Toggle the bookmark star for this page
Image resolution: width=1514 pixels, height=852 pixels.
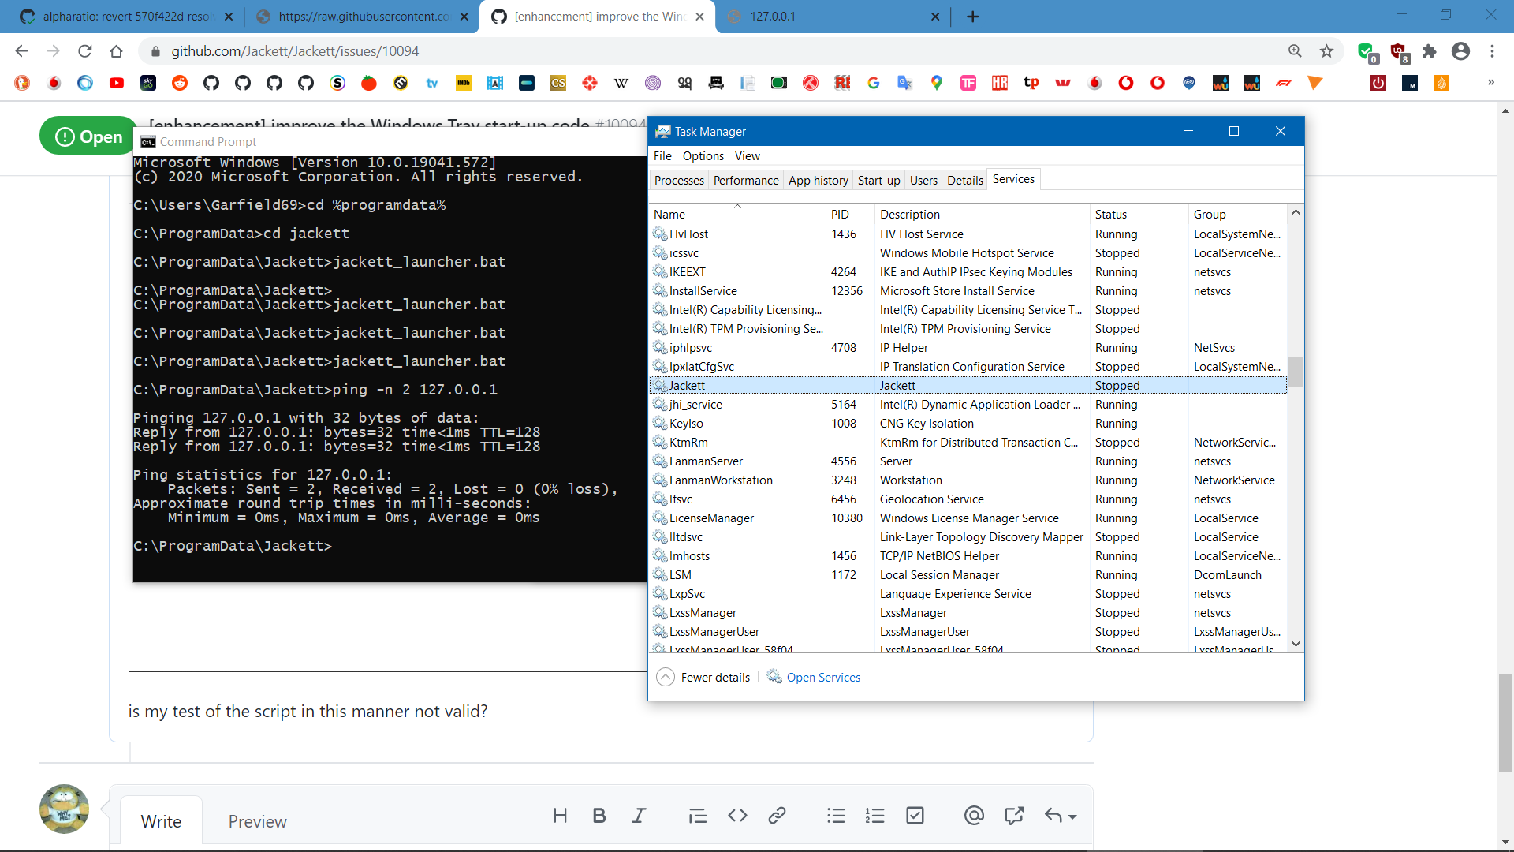coord(1326,50)
